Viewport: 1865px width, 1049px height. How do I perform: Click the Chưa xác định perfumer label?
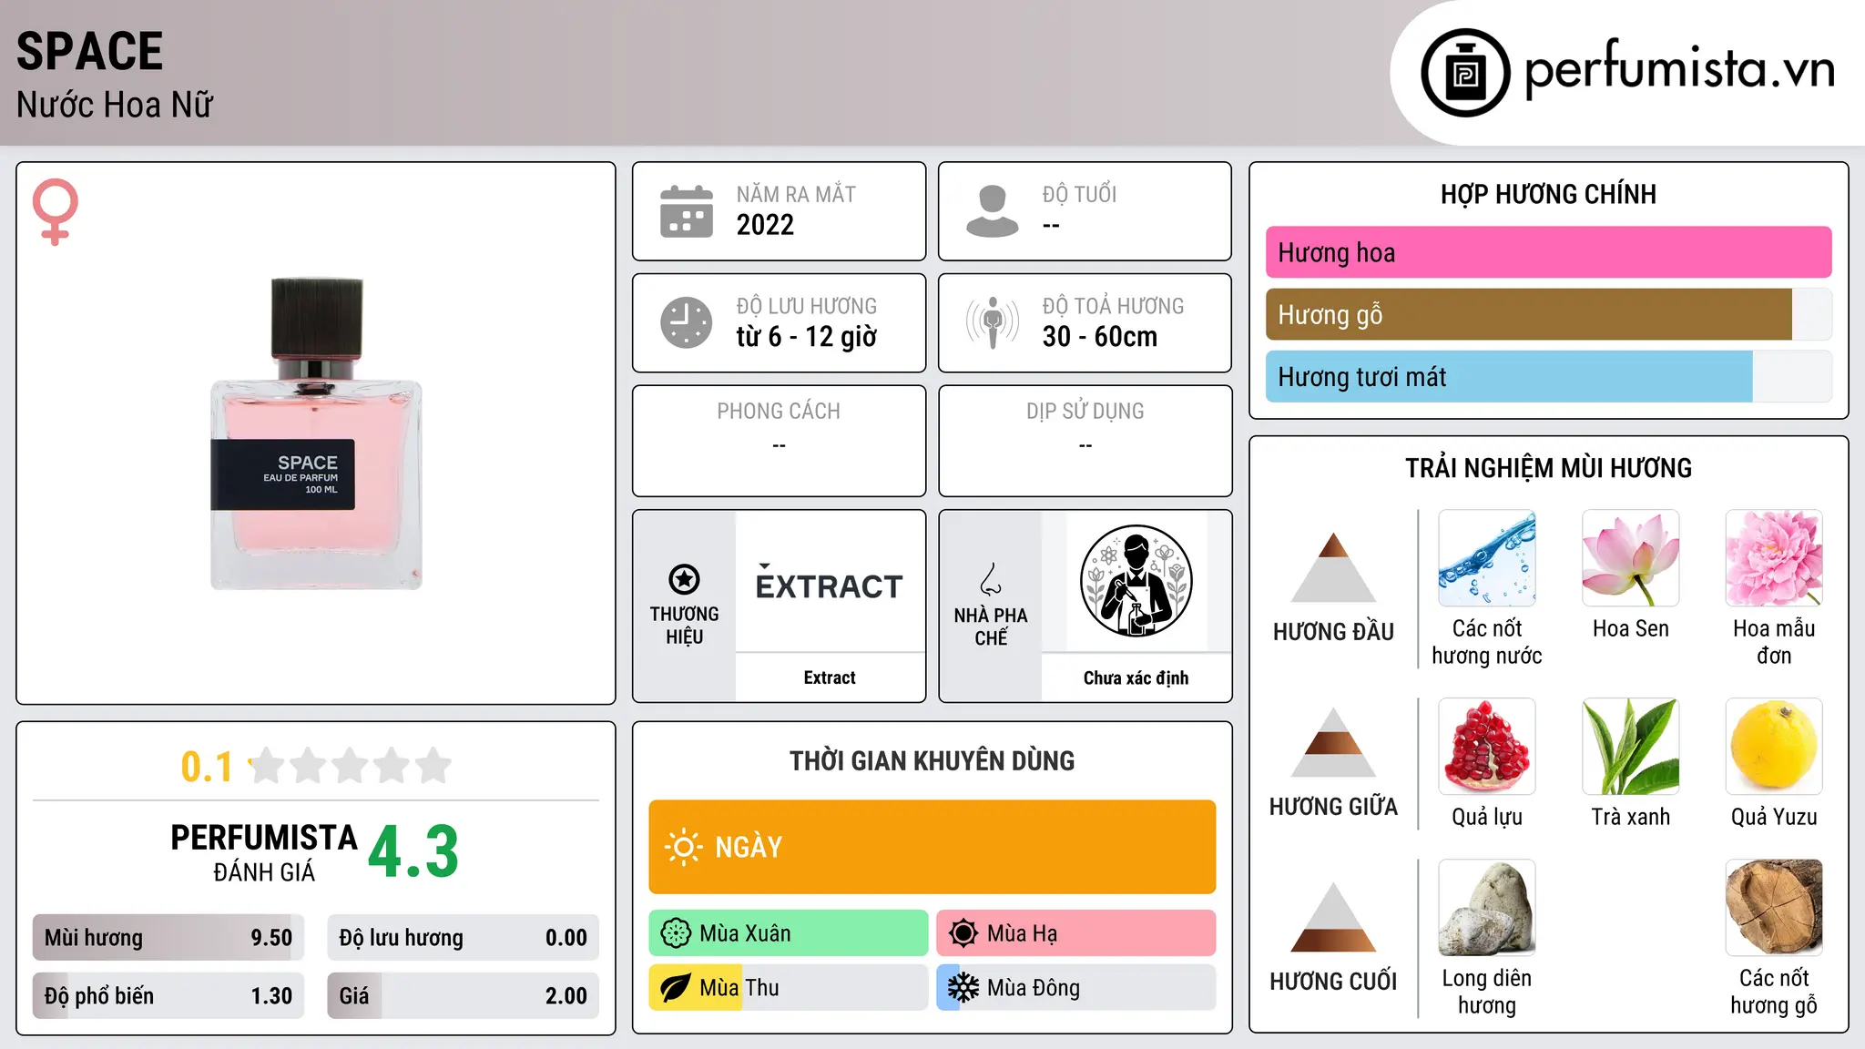tap(1136, 677)
